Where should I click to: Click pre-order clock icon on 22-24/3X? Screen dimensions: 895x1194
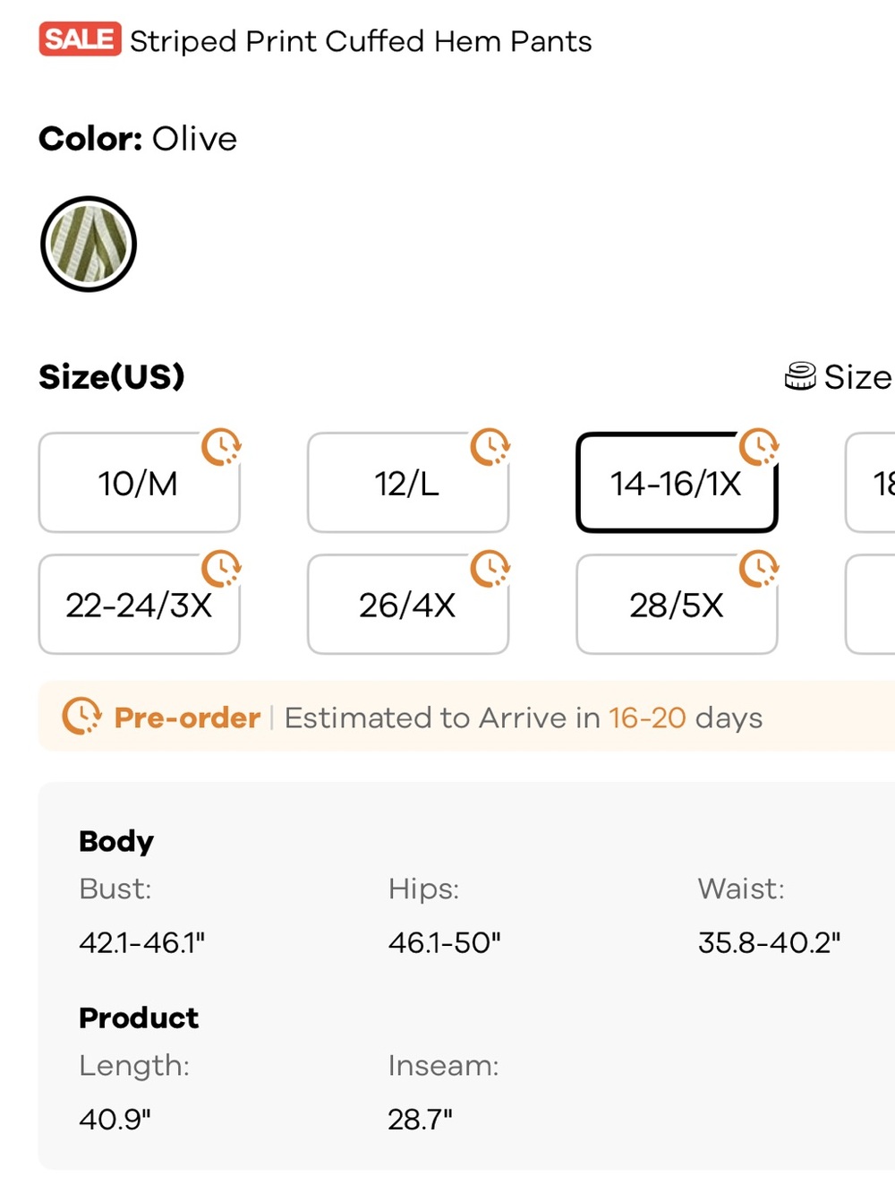[221, 569]
